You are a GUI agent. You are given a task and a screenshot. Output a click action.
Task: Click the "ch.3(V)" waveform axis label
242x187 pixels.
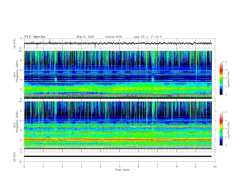click(15, 157)
